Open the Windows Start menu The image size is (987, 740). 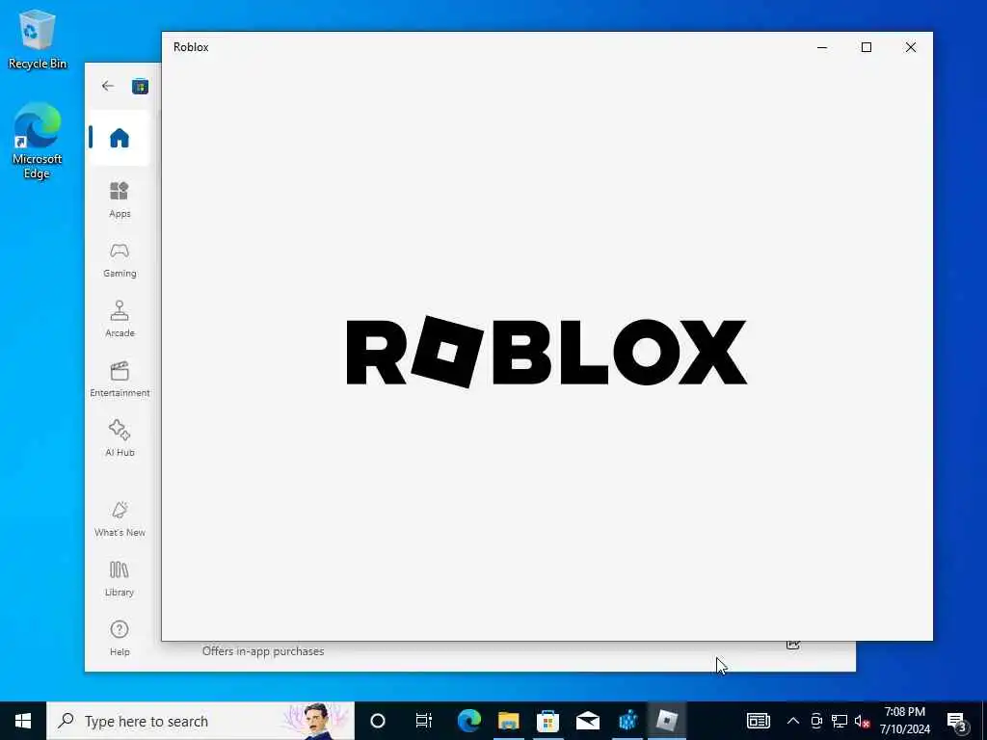click(23, 721)
